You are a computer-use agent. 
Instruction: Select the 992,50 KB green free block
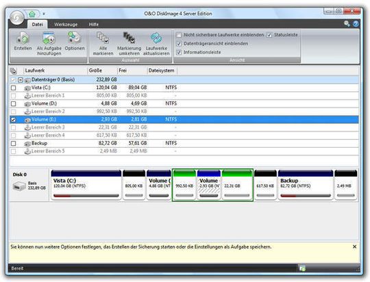(184, 185)
